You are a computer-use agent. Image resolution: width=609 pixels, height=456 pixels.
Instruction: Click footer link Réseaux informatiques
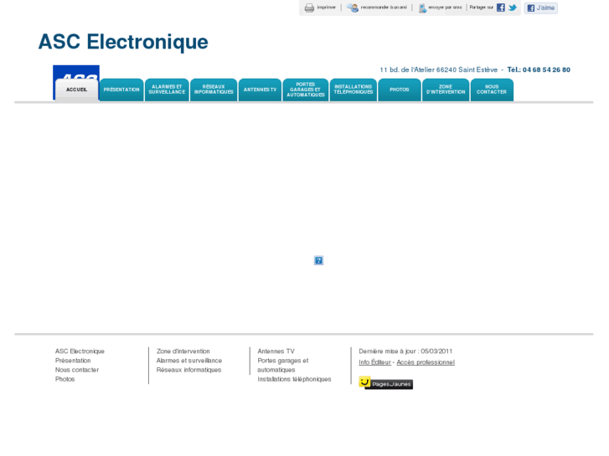pos(188,370)
